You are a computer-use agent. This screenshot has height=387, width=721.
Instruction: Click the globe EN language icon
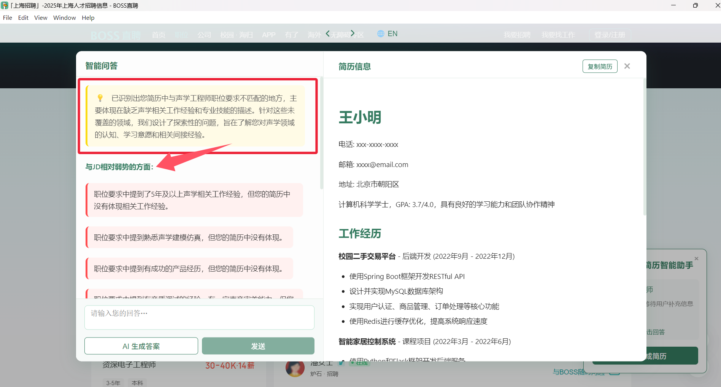pyautogui.click(x=387, y=33)
